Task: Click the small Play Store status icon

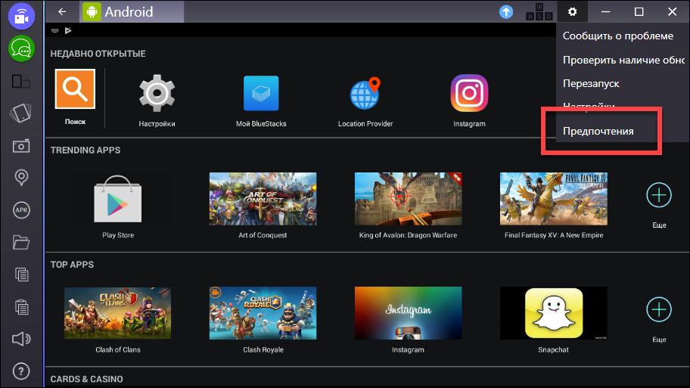Action: tap(68, 30)
